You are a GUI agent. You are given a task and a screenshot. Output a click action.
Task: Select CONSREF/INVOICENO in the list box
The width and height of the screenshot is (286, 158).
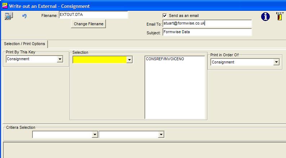click(165, 59)
